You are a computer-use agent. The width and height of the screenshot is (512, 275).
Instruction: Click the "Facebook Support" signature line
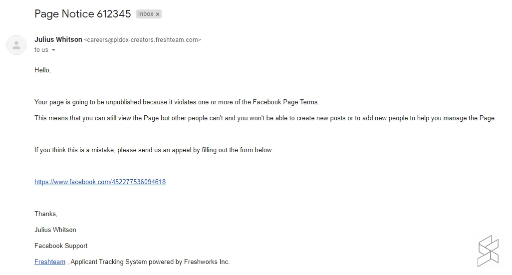click(61, 246)
